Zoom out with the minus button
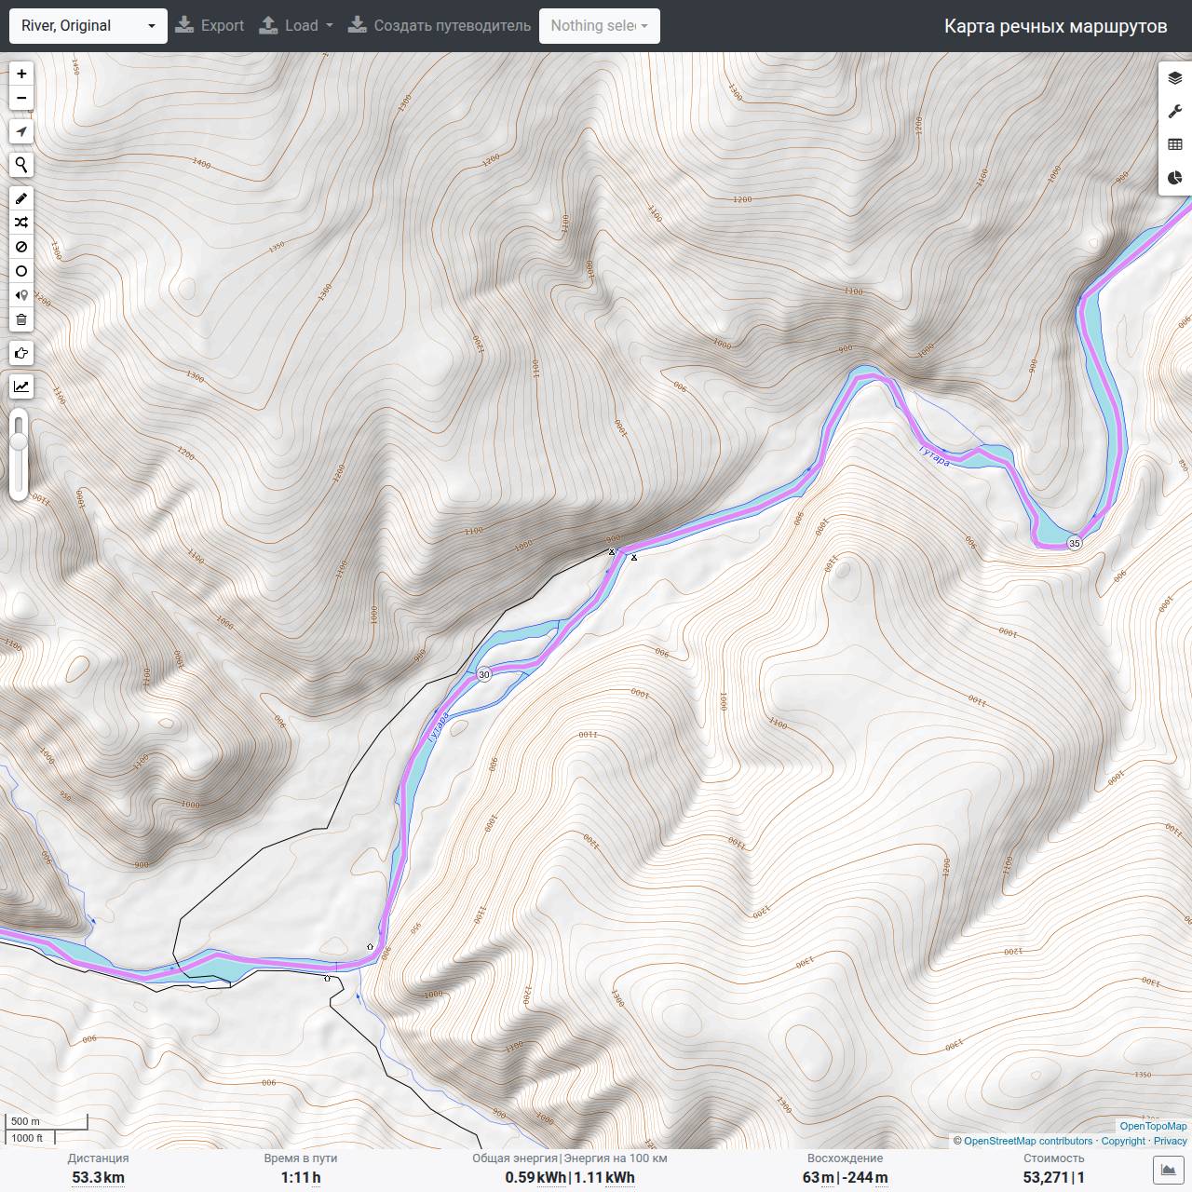This screenshot has height=1192, width=1192. click(x=21, y=98)
